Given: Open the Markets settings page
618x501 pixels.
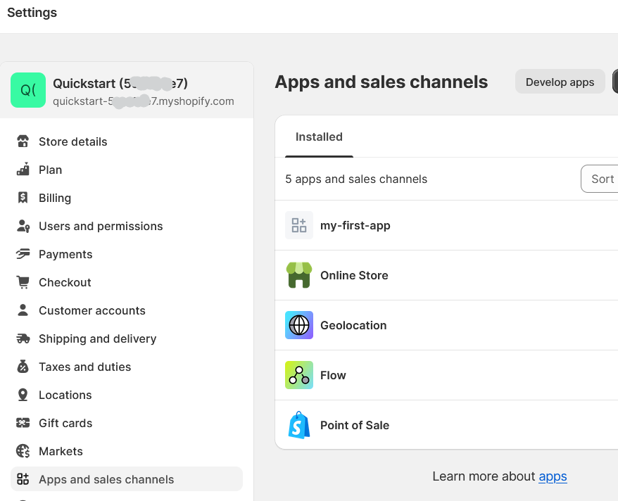Looking at the screenshot, I should coord(61,451).
